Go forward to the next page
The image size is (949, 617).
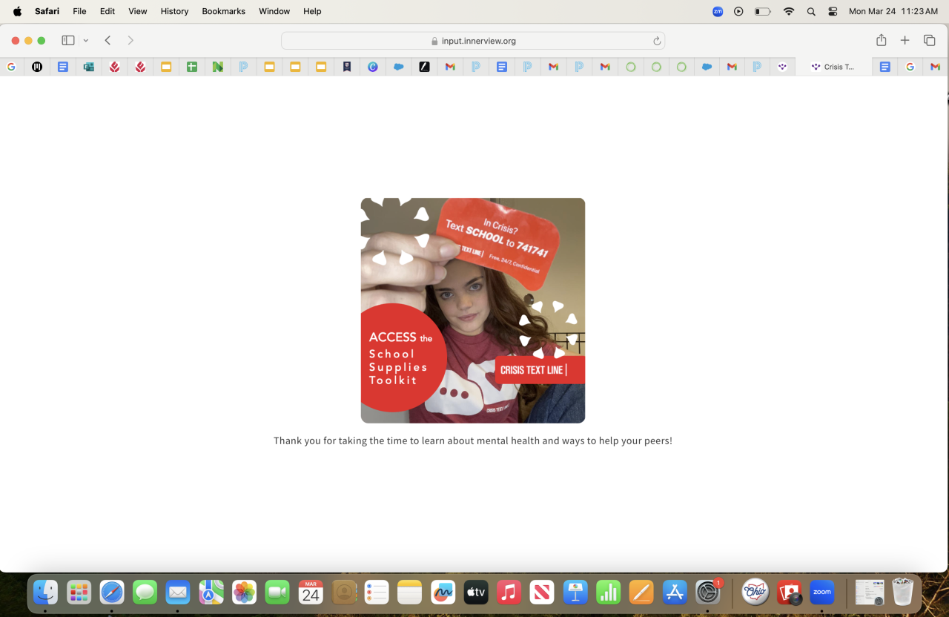tap(130, 40)
